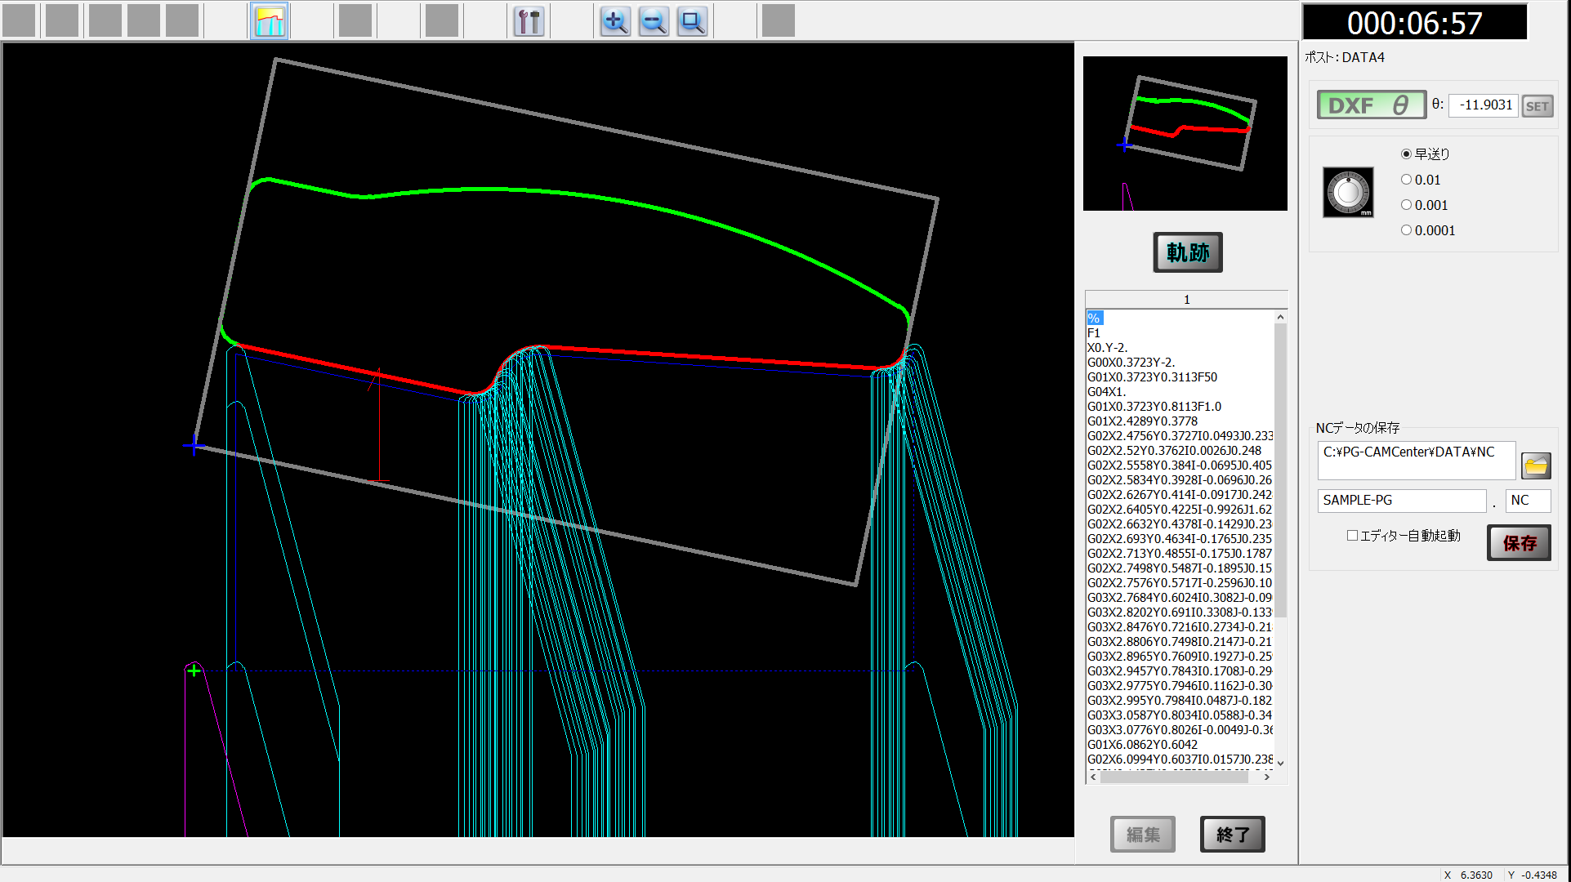Screen dimensions: 1571x882
Task: Select the G02X2.52Y0.3762 code line
Action: pyautogui.click(x=1174, y=451)
